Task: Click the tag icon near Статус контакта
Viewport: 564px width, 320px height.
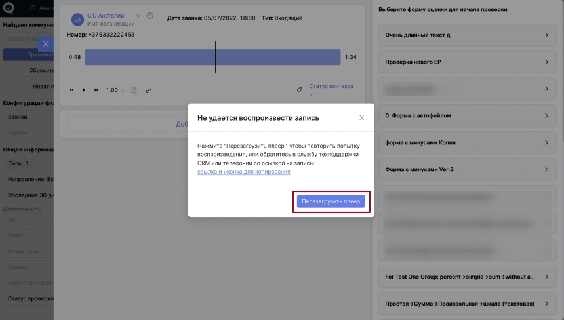Action: click(x=300, y=89)
